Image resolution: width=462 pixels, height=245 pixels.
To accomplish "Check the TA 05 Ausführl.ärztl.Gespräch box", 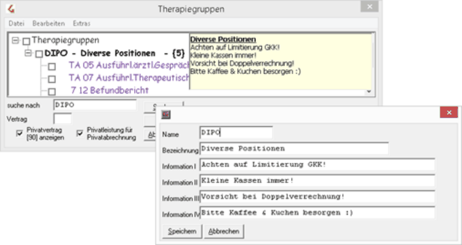I will point(52,67).
